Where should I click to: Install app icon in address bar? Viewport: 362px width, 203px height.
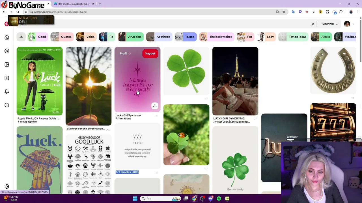click(x=278, y=12)
